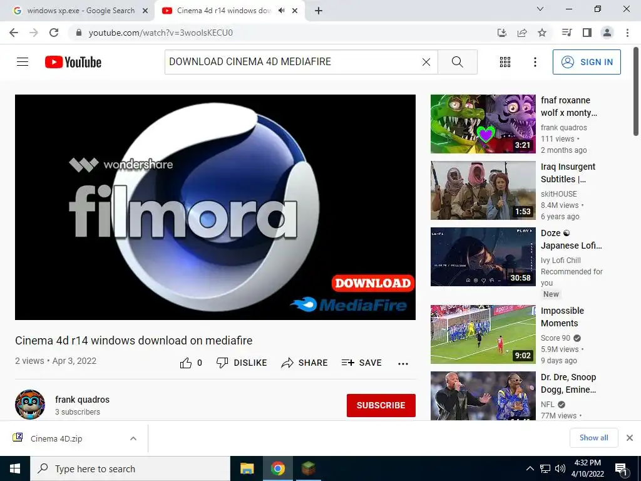The width and height of the screenshot is (641, 481).
Task: Open Iraq Insurgent Subtitles video thumbnail
Action: click(x=483, y=190)
